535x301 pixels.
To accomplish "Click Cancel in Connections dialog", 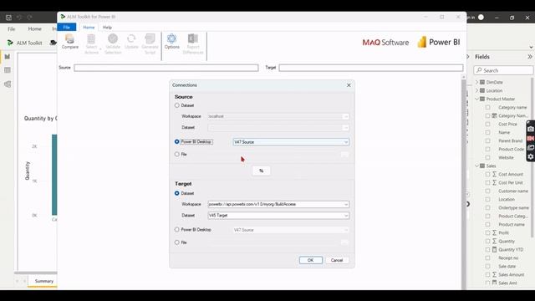I will click(337, 260).
